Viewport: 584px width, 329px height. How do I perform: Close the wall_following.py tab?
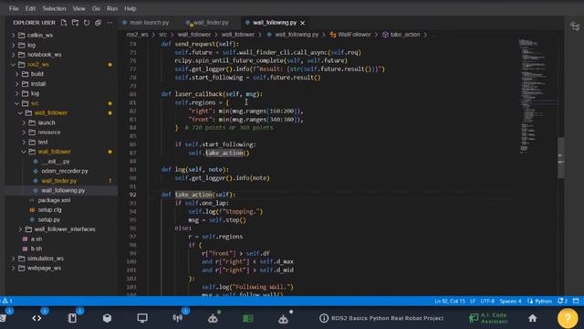(x=302, y=23)
